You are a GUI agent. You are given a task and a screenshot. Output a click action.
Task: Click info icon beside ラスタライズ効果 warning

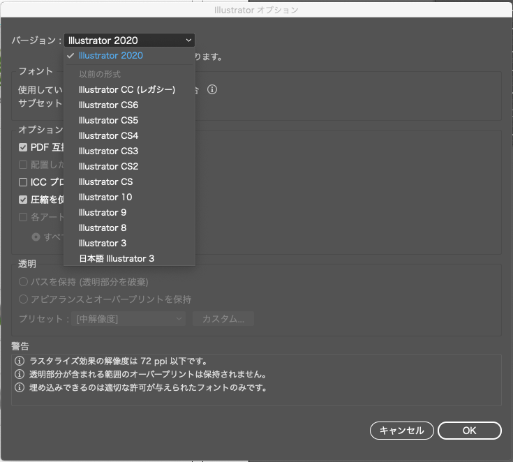click(20, 362)
